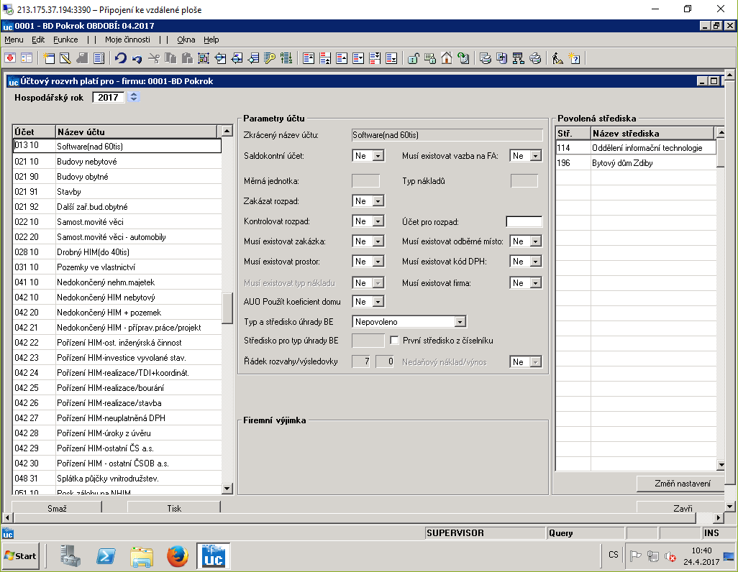Click the 'Hospodářský rok' year field

pyautogui.click(x=108, y=98)
